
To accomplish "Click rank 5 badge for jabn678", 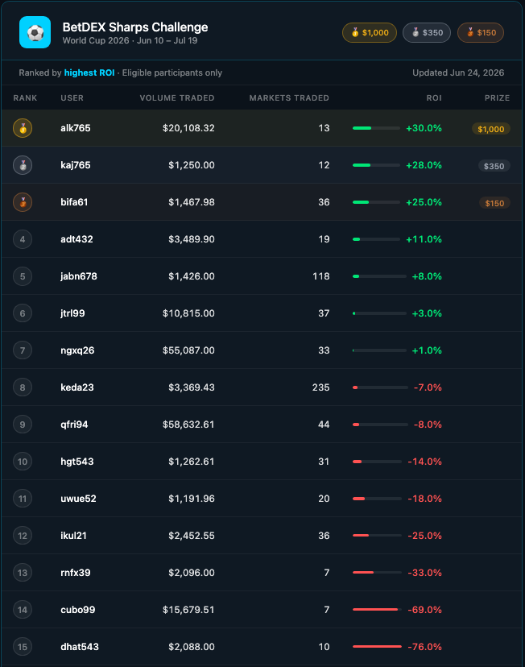I will tap(23, 276).
